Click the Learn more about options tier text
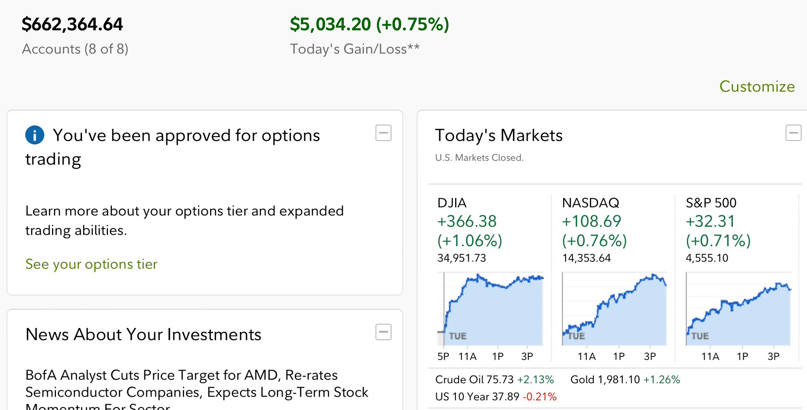Image resolution: width=807 pixels, height=410 pixels. pos(184,221)
